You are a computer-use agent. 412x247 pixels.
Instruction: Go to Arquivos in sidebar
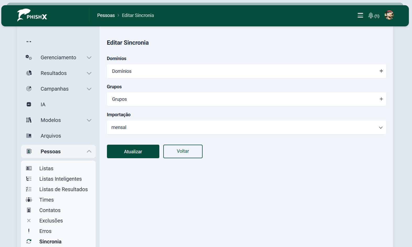pos(51,136)
